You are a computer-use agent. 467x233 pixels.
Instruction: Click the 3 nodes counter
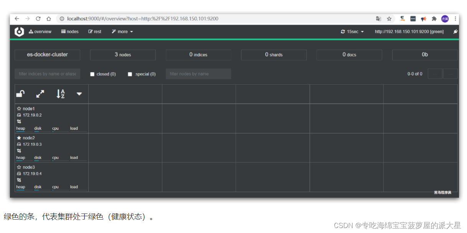click(123, 55)
